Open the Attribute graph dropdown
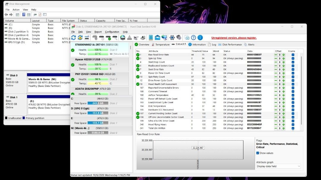This screenshot has width=321, height=180. (x=278, y=166)
